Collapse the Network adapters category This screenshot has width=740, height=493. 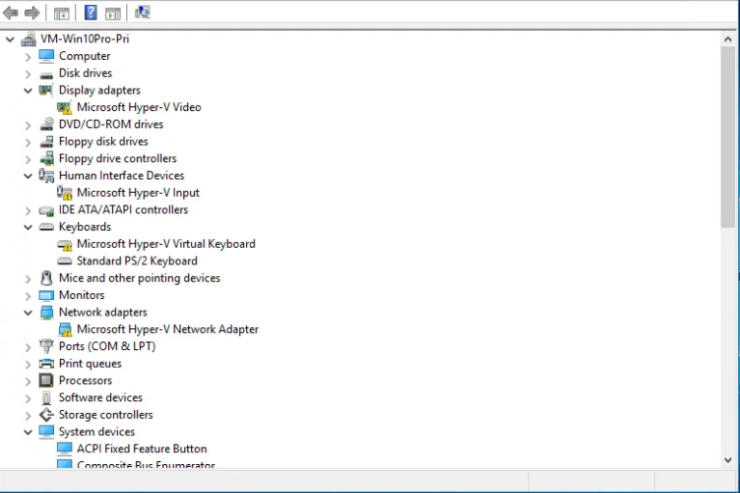point(28,313)
